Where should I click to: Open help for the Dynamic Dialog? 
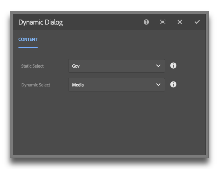coord(146,22)
